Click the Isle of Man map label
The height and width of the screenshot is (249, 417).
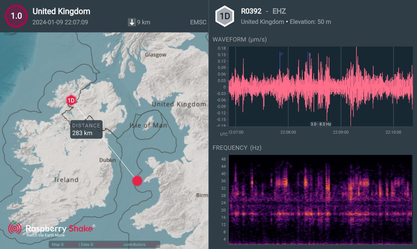tap(148, 125)
